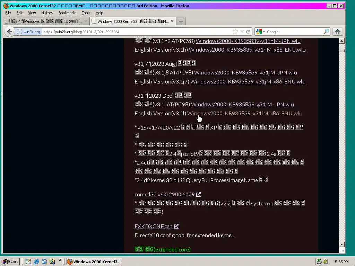The image size is (355, 266).
Task: Start search with the magnifier icon
Action: coord(326,32)
